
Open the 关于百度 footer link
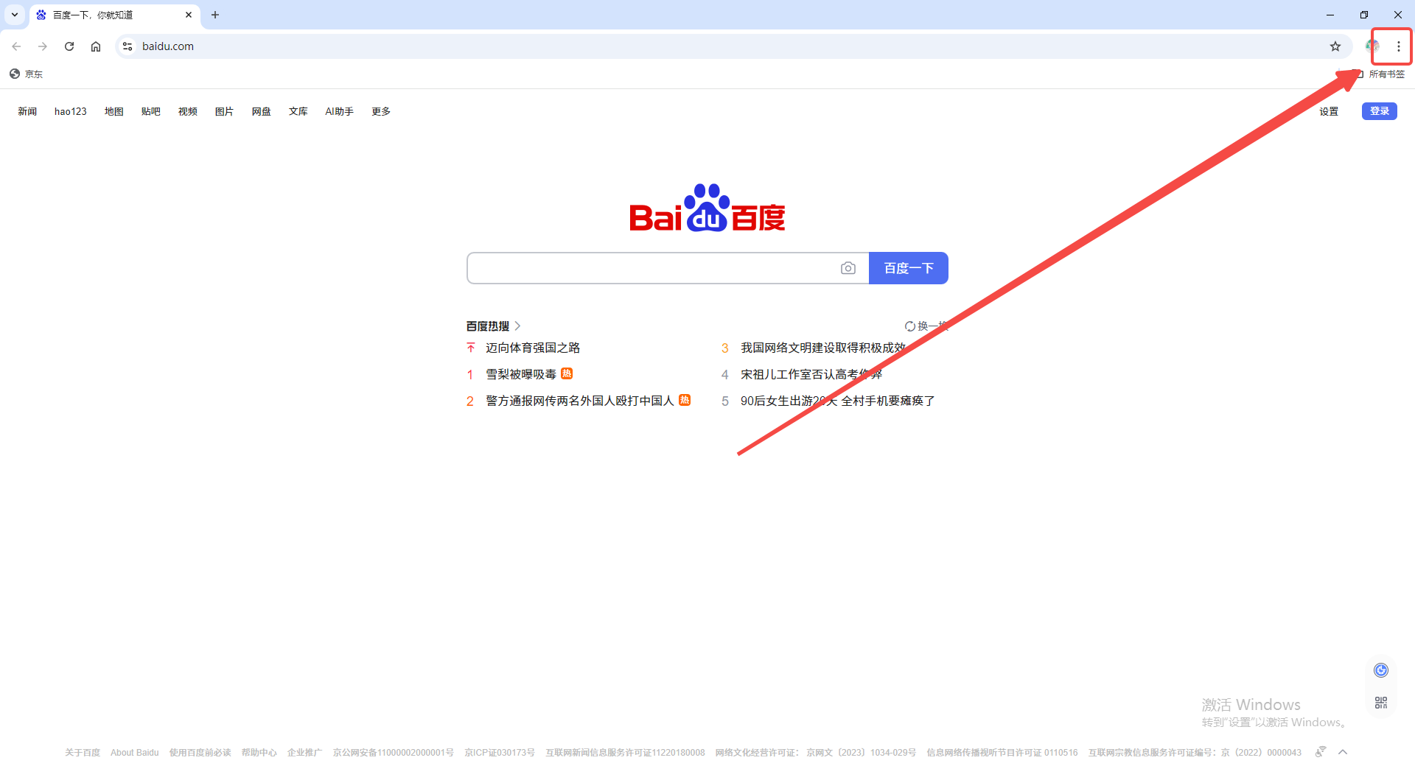(83, 753)
